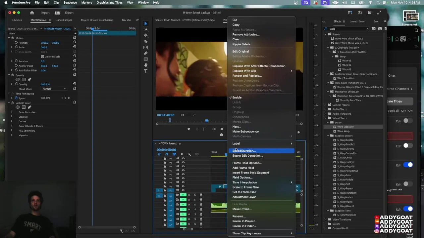Screen dimensions: 424x238
Task: Choose Speed/Duration... from the context menu
Action: tap(261, 151)
